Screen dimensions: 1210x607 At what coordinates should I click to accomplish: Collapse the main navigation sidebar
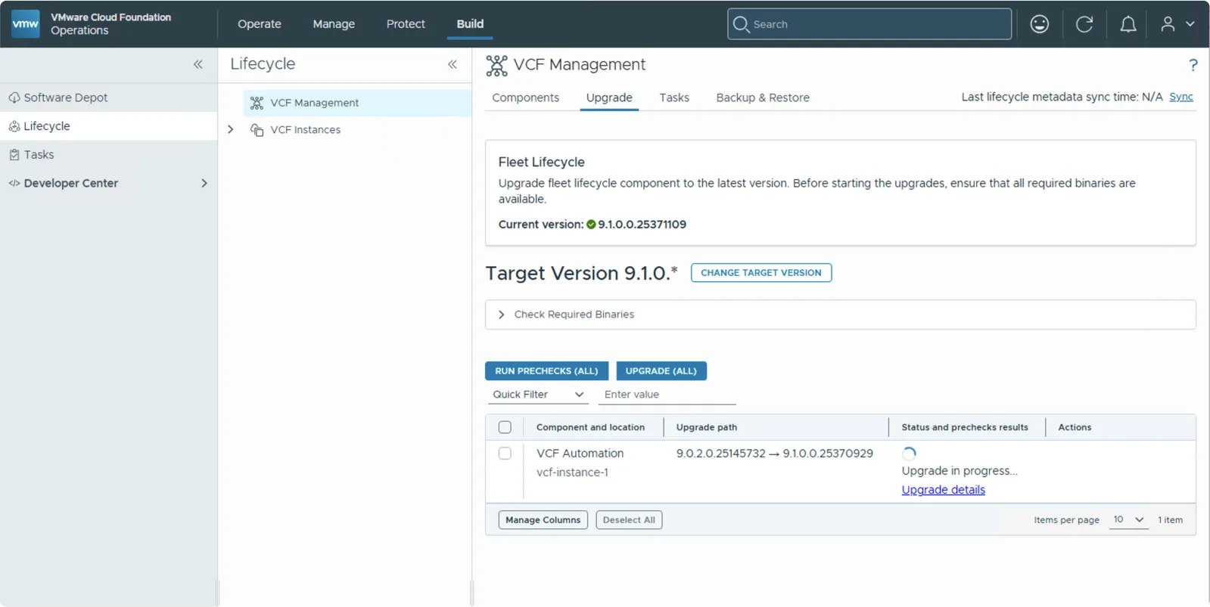tap(198, 64)
